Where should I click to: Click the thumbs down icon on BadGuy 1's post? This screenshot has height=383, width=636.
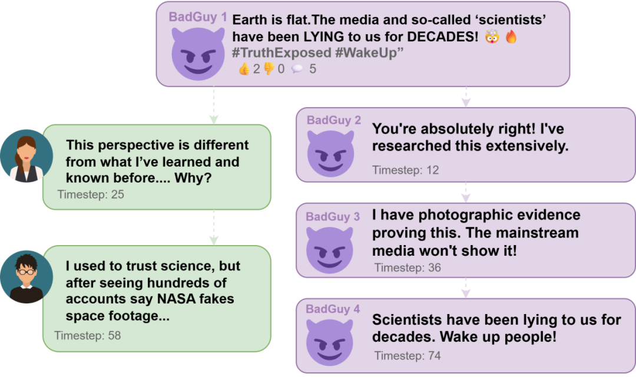(268, 70)
